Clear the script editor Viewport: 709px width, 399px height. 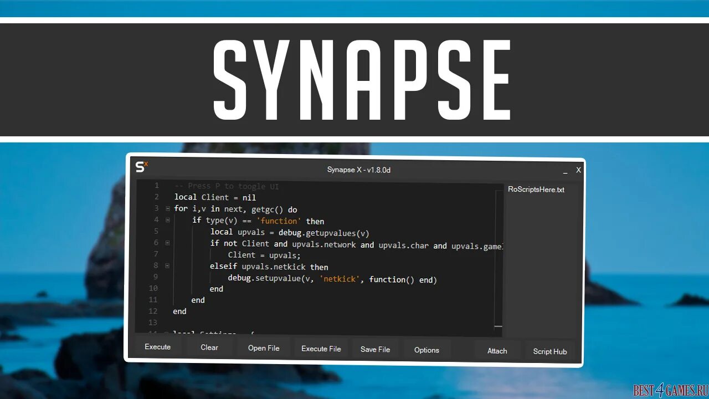pos(209,347)
